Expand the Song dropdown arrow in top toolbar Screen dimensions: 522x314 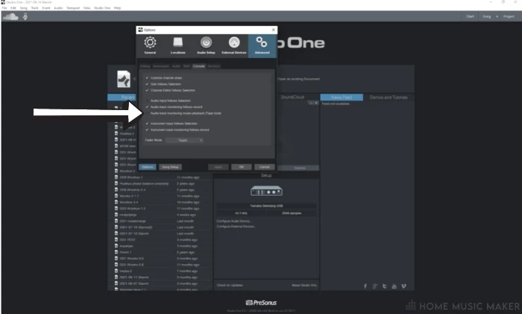pos(497,16)
